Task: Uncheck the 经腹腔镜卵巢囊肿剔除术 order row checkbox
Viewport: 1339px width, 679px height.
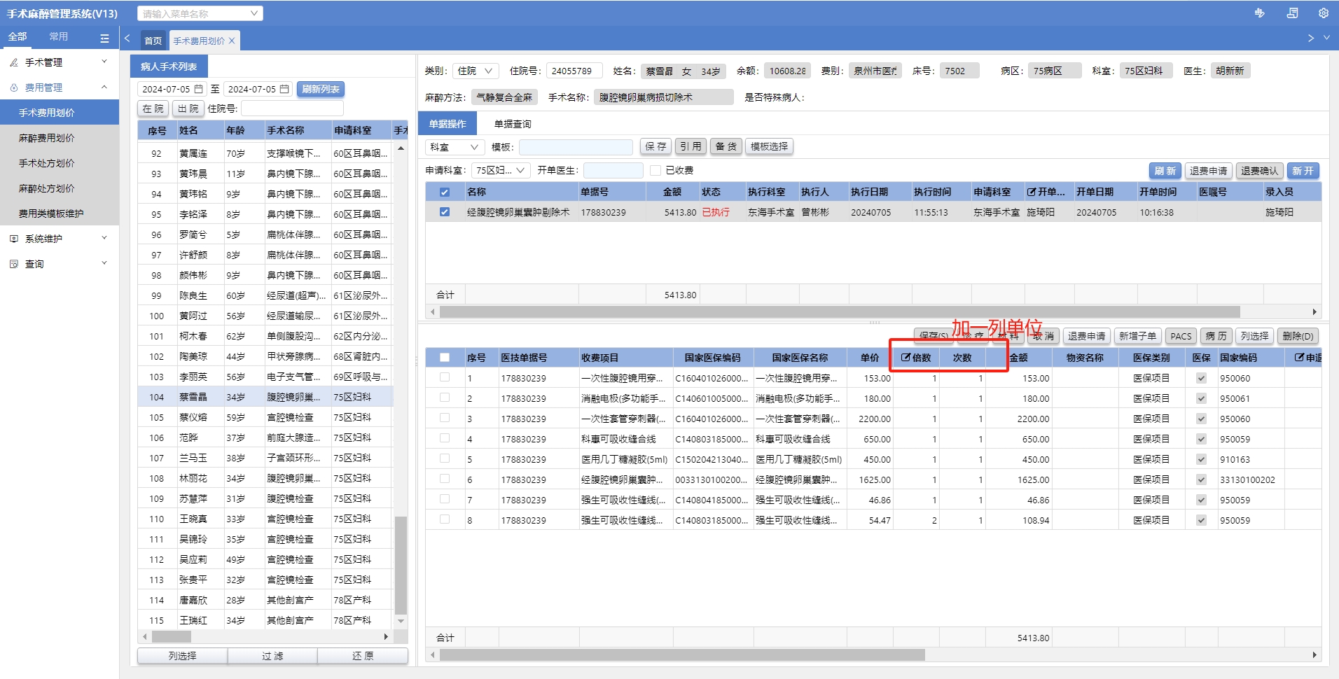Action: (445, 212)
